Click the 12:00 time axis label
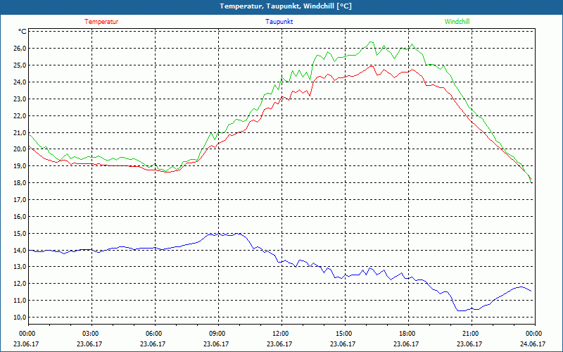This screenshot has height=352, width=563. (279, 334)
